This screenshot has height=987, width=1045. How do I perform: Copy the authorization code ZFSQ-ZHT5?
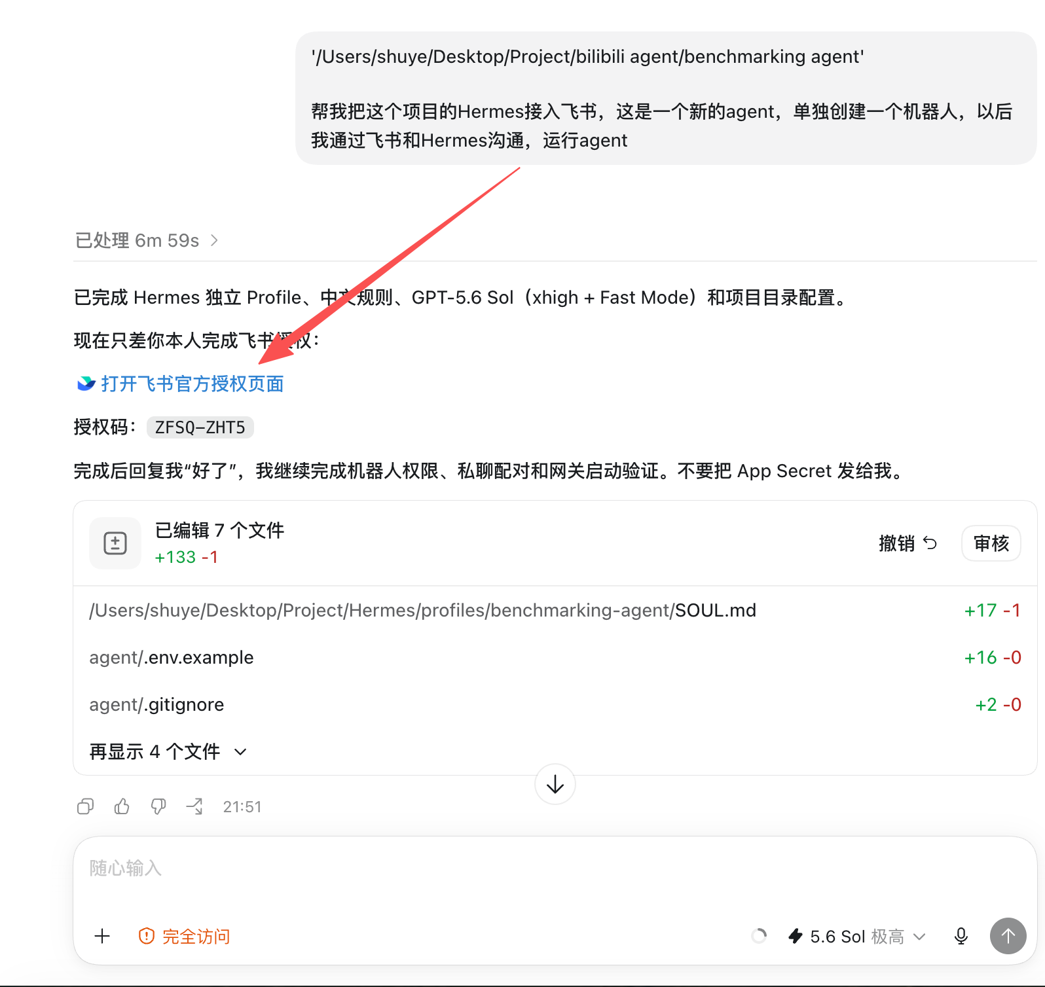pos(200,427)
